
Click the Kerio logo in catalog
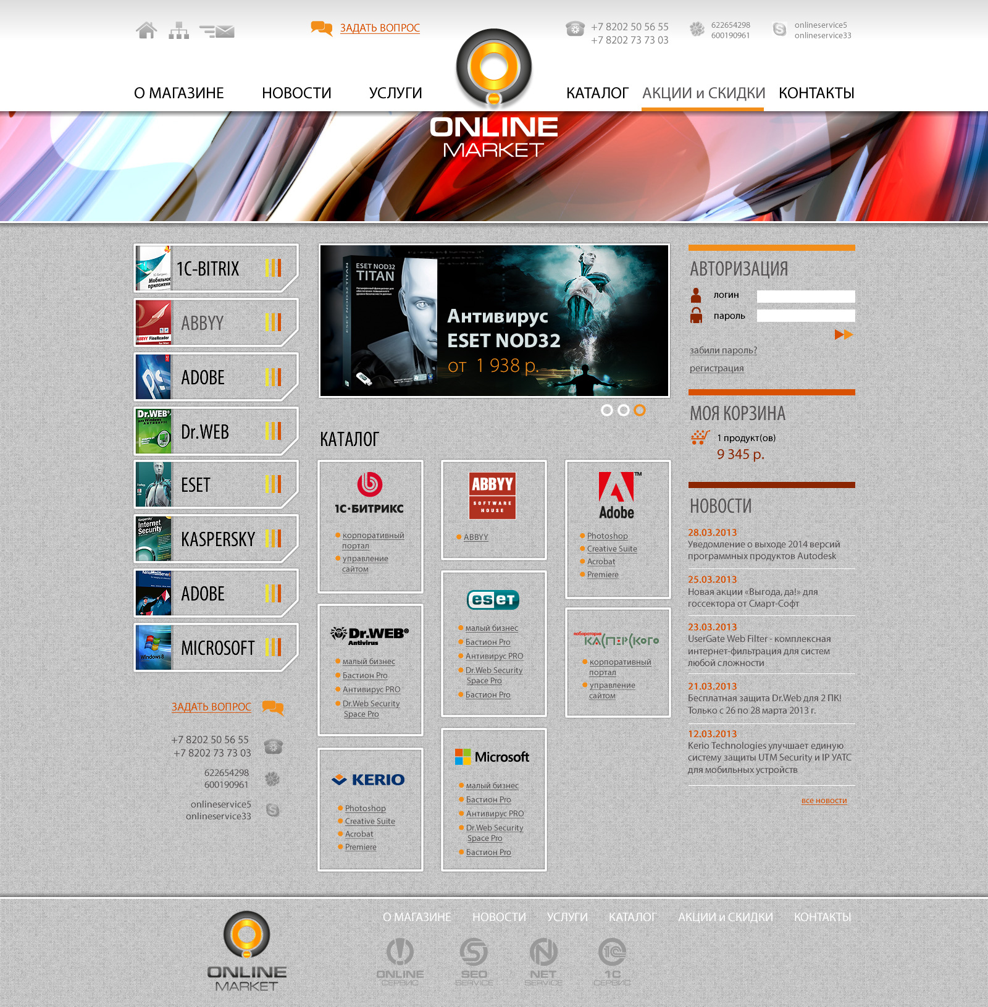point(369,780)
